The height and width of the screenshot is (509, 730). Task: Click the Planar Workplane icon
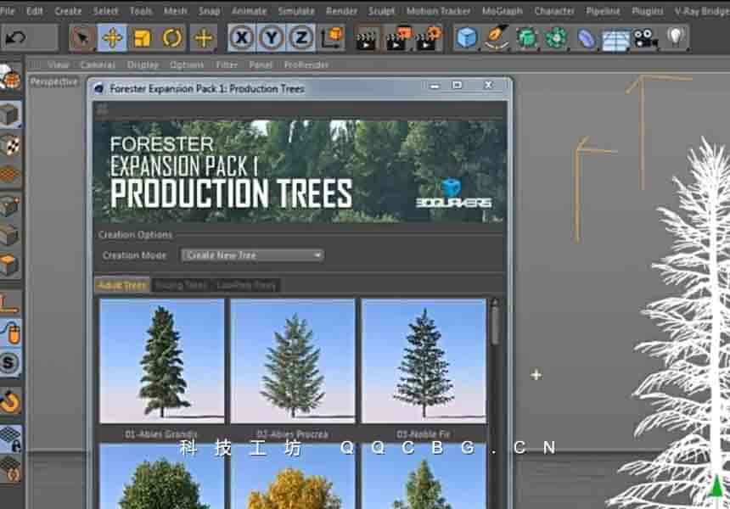pos(10,469)
